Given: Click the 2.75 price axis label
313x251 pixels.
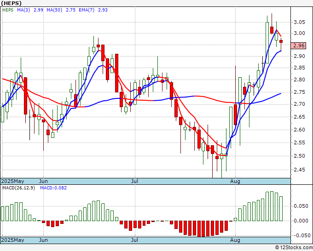Looking at the screenshot, I should [x=300, y=92].
